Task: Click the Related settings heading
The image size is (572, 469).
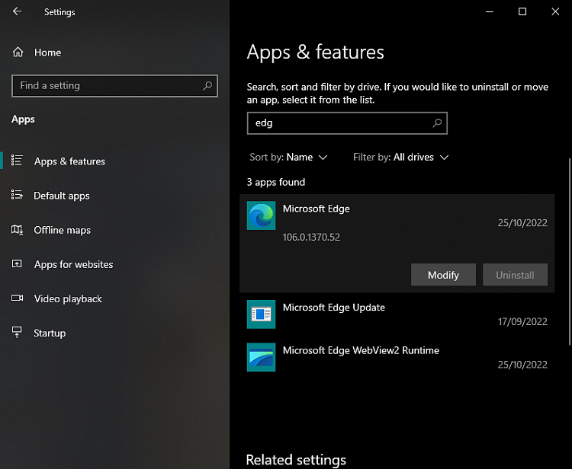Action: tap(296, 460)
